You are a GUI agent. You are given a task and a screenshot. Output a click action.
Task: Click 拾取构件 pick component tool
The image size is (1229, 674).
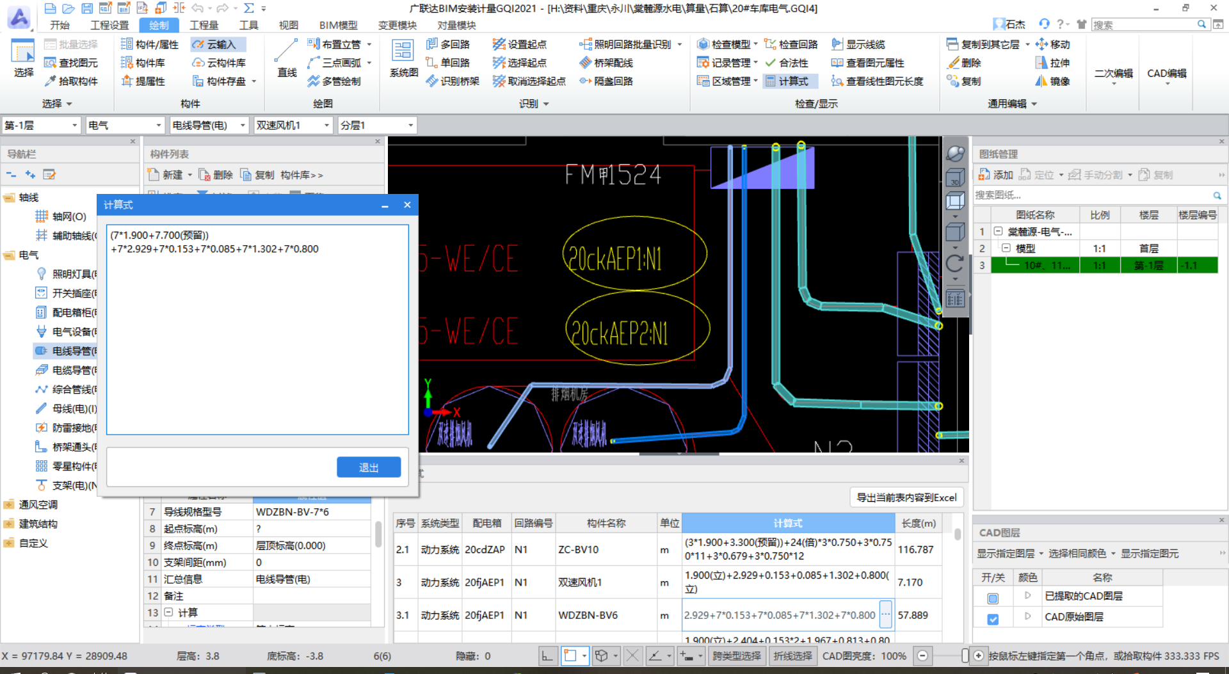[71, 81]
